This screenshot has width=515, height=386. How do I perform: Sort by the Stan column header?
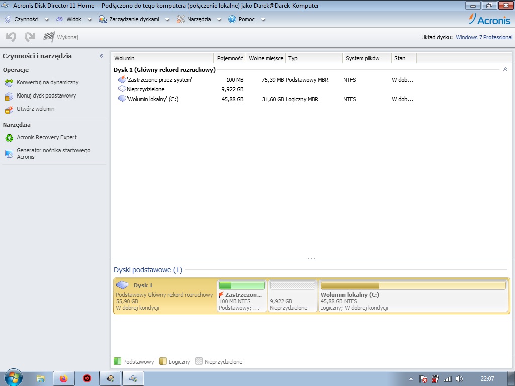coord(404,58)
